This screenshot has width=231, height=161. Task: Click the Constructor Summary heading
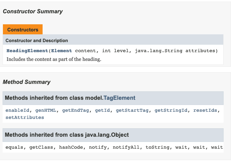(x=33, y=11)
